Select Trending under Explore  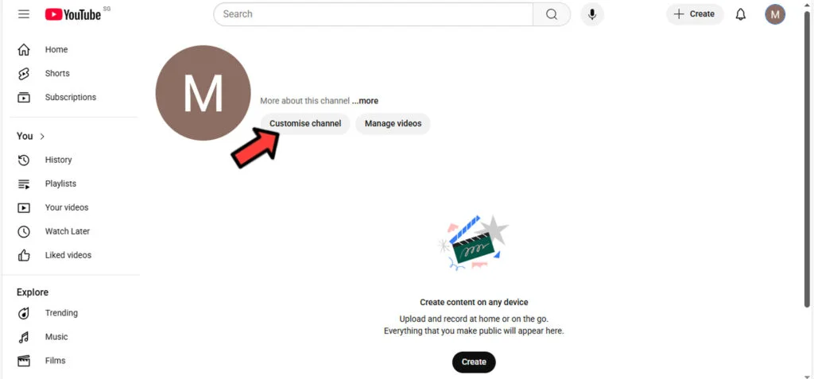point(61,313)
